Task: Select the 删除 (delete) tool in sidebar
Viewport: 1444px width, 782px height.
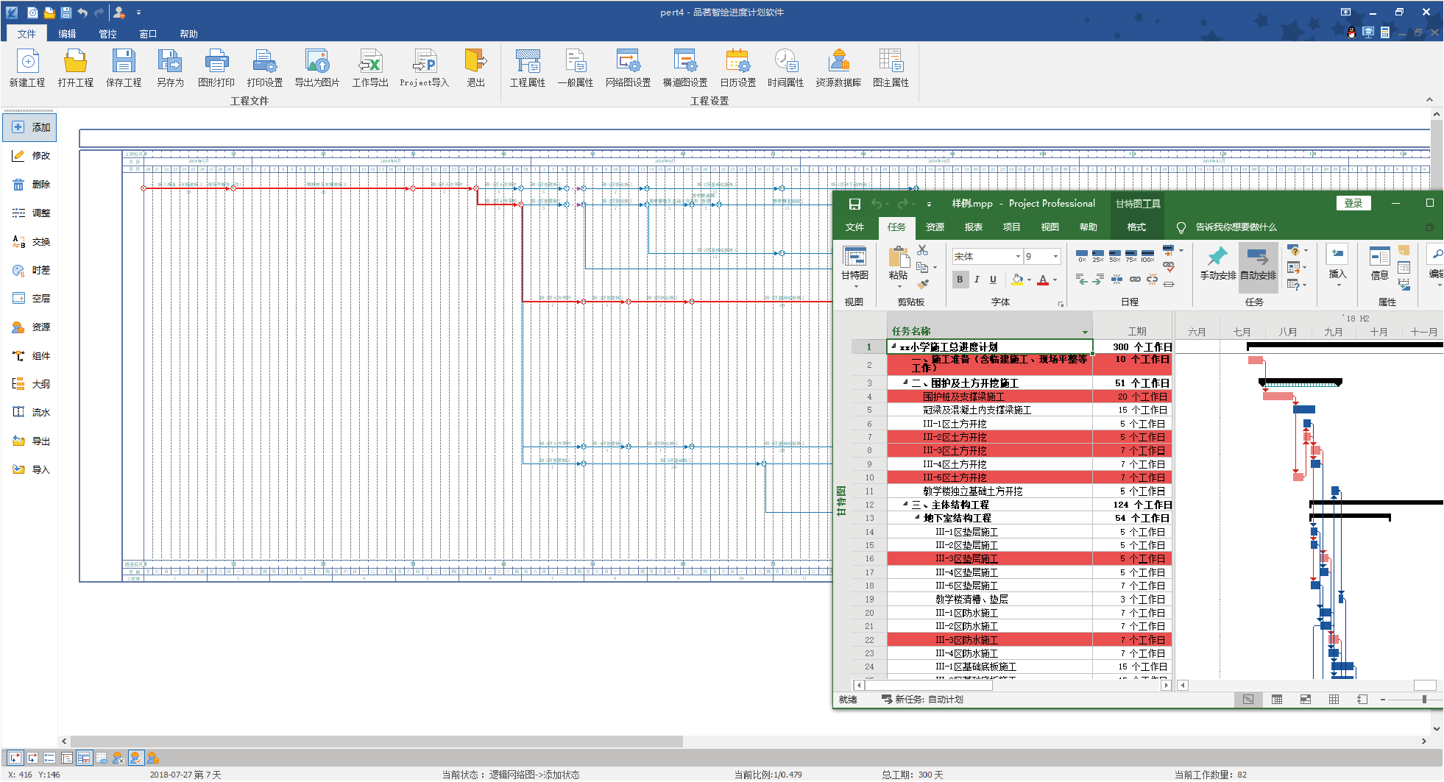Action: (30, 185)
